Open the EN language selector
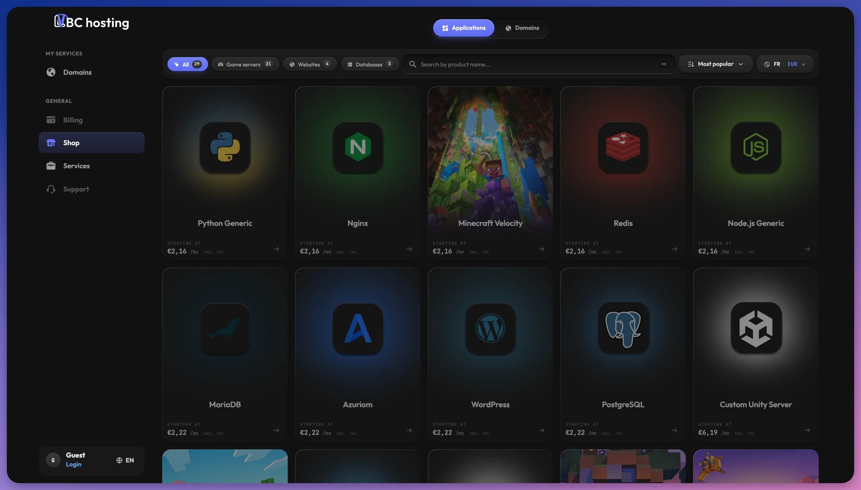861x490 pixels. pos(125,460)
